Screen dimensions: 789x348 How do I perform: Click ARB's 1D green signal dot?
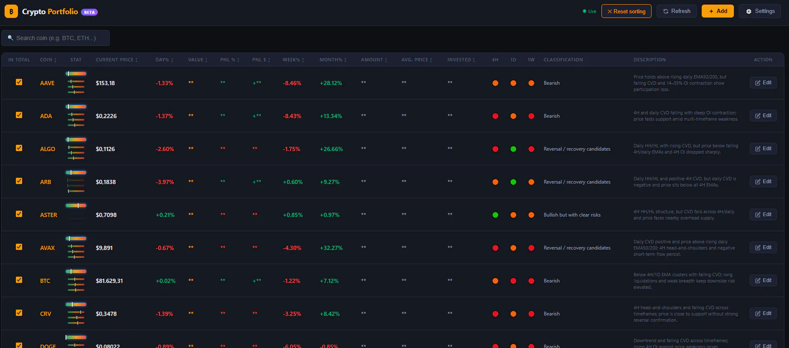click(513, 182)
